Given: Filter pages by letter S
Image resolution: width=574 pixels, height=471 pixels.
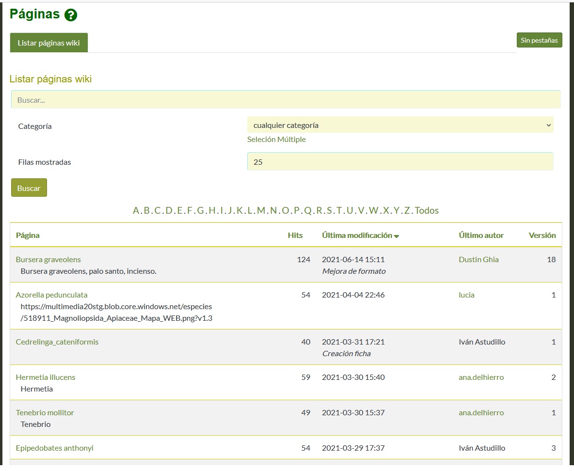Looking at the screenshot, I should pyautogui.click(x=329, y=210).
